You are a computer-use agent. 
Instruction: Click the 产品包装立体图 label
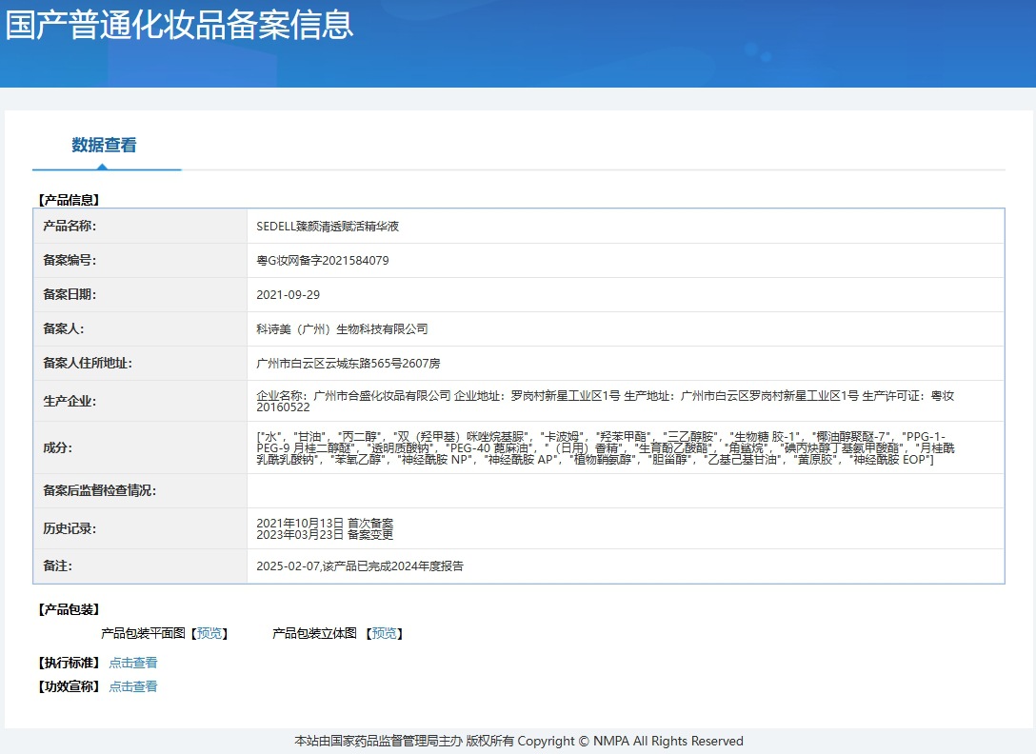314,633
